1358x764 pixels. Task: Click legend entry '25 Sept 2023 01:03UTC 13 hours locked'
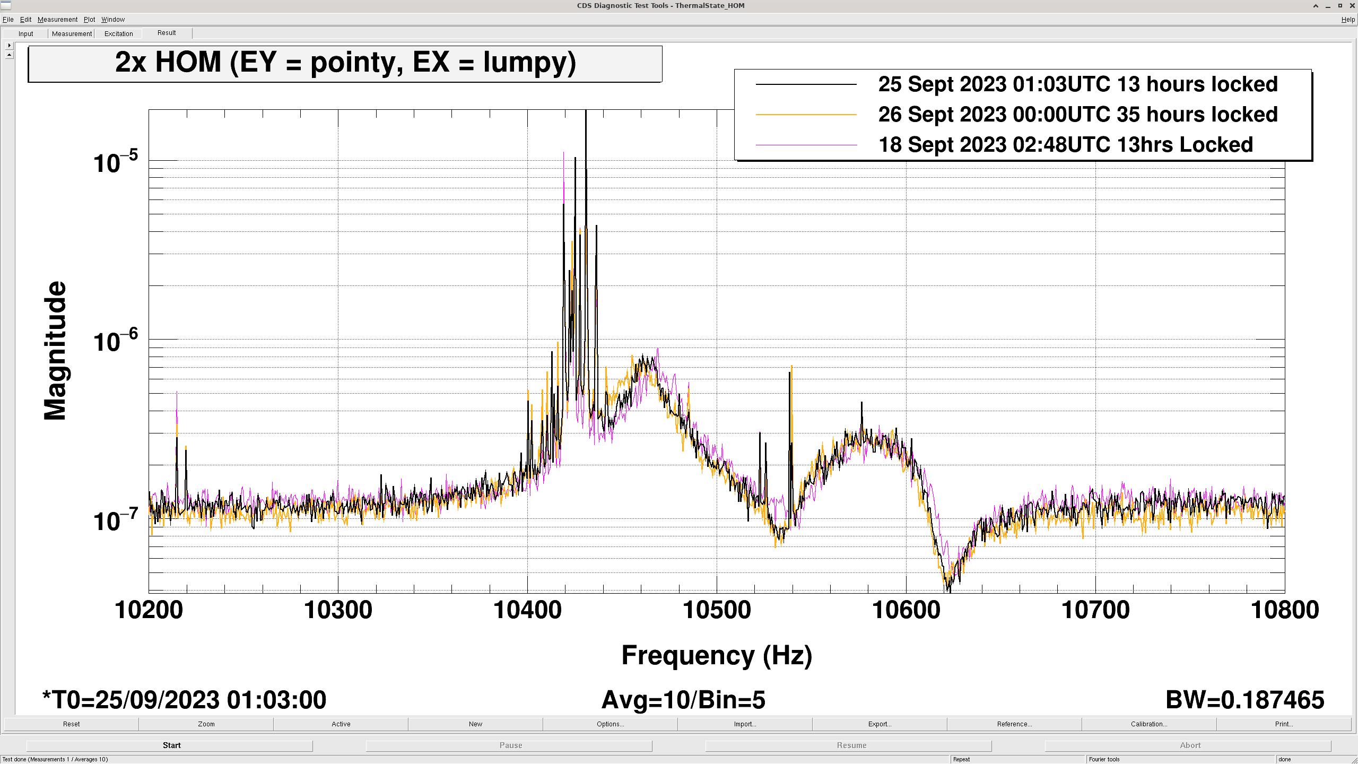point(1078,84)
